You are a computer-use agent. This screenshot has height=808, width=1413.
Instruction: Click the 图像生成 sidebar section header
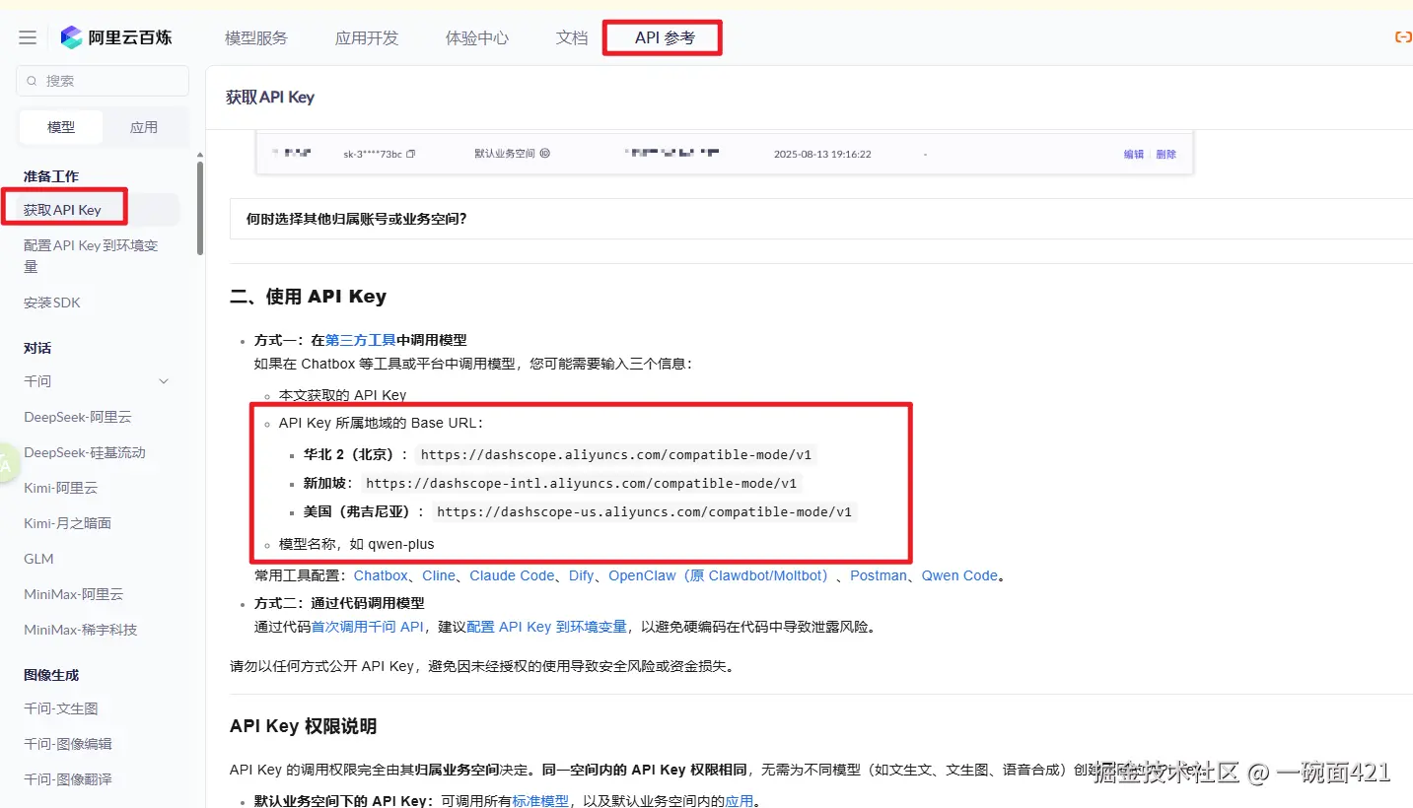point(51,675)
